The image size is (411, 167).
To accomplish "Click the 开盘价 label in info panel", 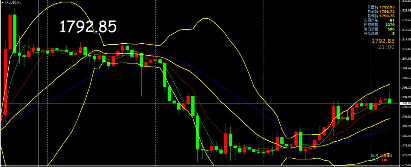I will pyautogui.click(x=373, y=7).
